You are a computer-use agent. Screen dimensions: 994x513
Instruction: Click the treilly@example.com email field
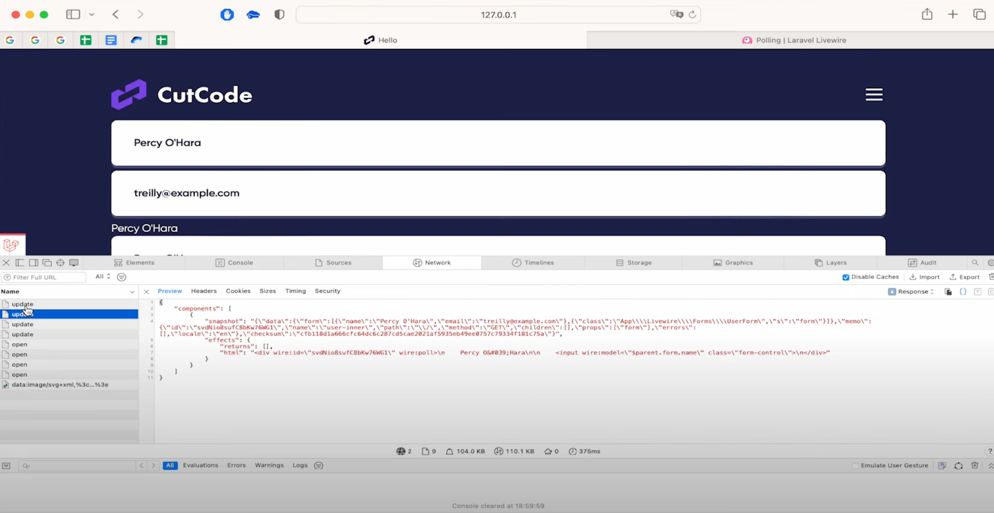498,194
